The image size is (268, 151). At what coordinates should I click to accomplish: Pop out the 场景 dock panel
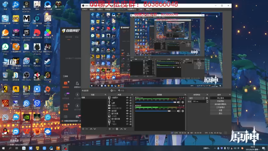click(x=105, y=95)
